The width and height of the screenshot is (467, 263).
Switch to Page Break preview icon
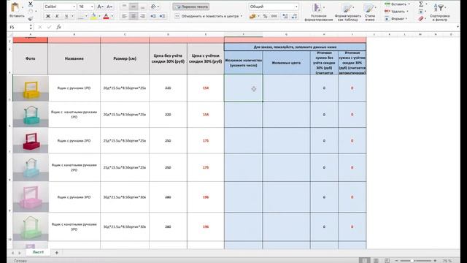[x=387, y=261]
